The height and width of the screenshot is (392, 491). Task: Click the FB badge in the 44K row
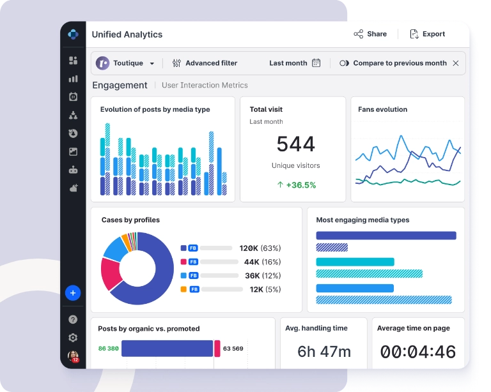click(194, 262)
